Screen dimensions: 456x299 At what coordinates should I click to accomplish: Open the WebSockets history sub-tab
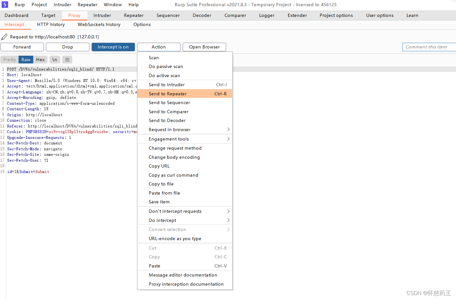[x=99, y=24]
